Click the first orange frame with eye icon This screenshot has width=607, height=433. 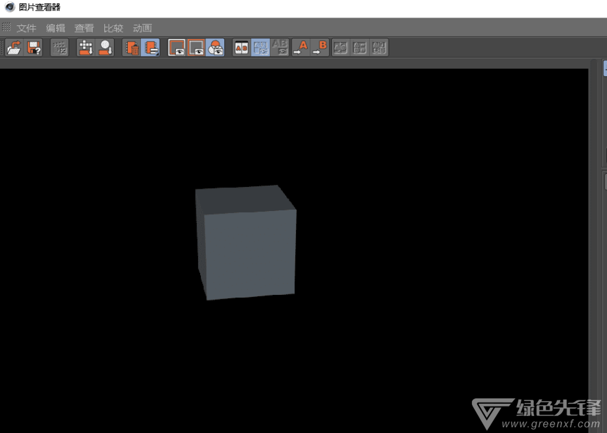tap(177, 48)
